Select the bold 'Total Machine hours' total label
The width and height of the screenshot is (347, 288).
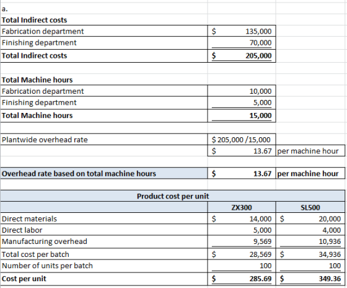(x=37, y=115)
